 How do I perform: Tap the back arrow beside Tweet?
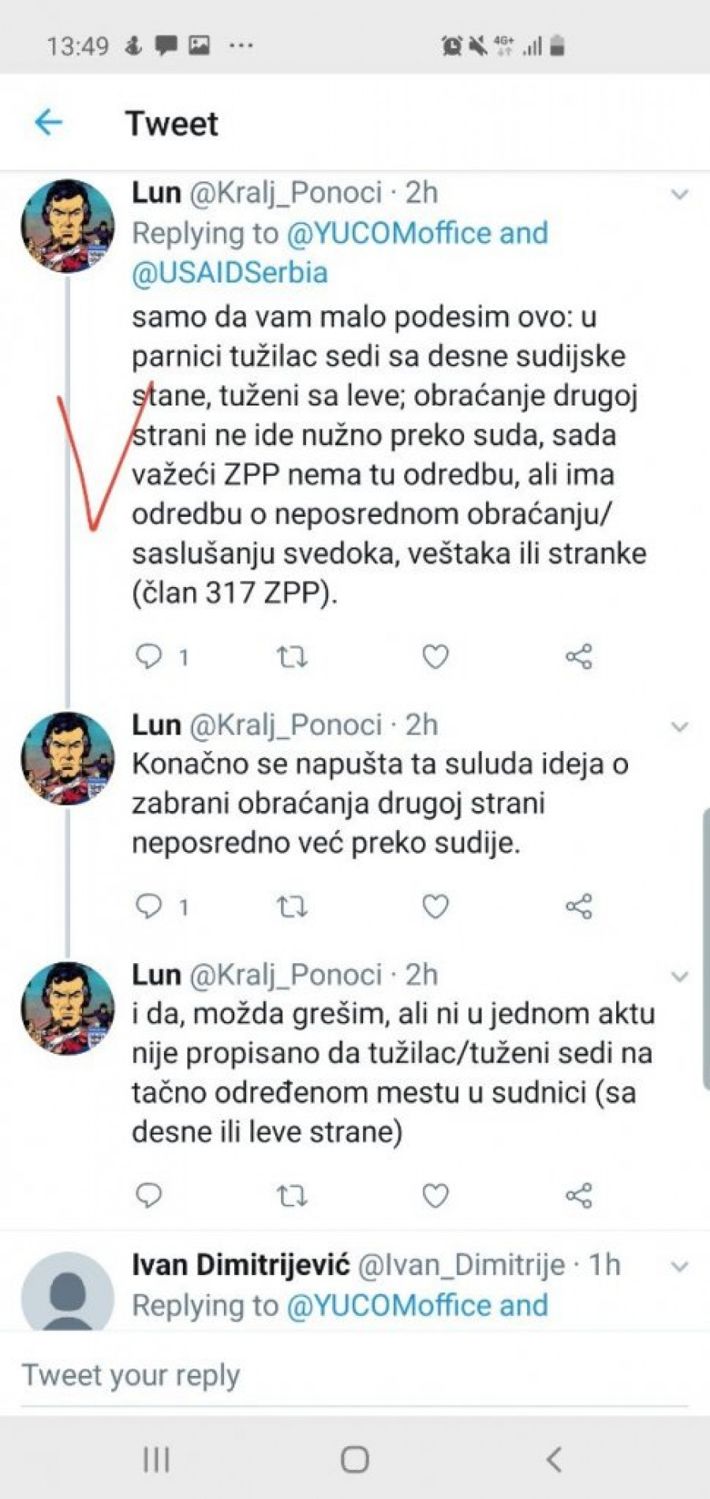pos(49,122)
